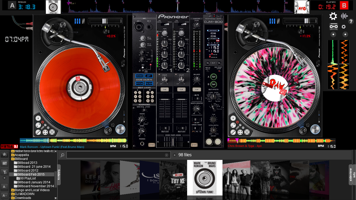This screenshot has width=356, height=200.
Task: Open the large settings gear
Action: 333,16
